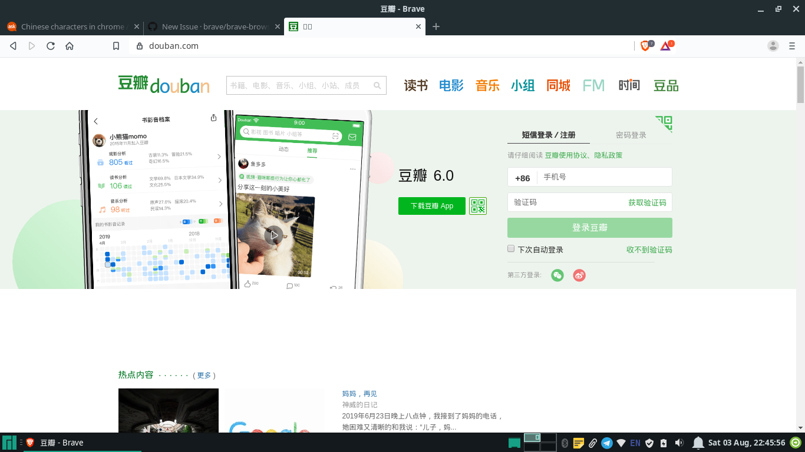805x452 pixels.
Task: Open article 妈妈，再见
Action: click(x=359, y=394)
